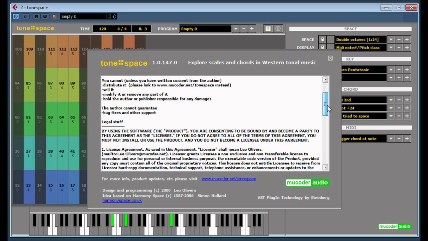The width and height of the screenshot is (428, 241).
Task: Click plus button beside Pentatonic key
Action: click(x=407, y=70)
